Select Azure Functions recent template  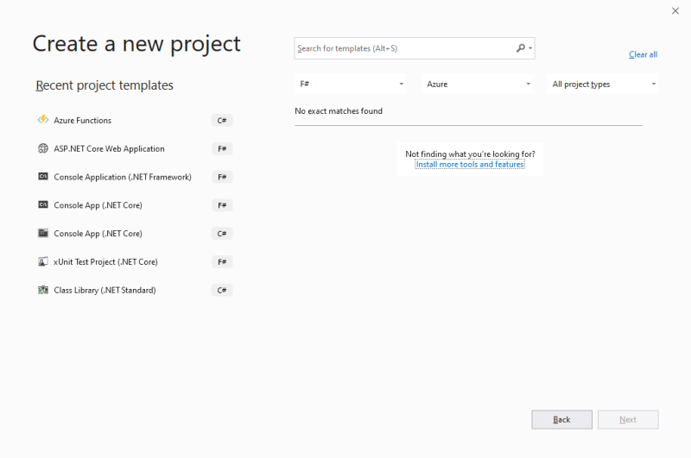pos(135,120)
